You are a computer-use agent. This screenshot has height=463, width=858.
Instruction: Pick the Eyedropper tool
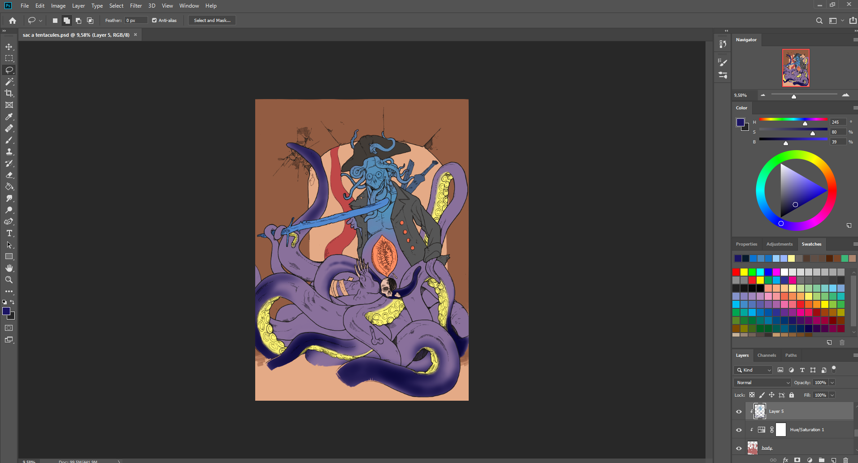tap(9, 117)
